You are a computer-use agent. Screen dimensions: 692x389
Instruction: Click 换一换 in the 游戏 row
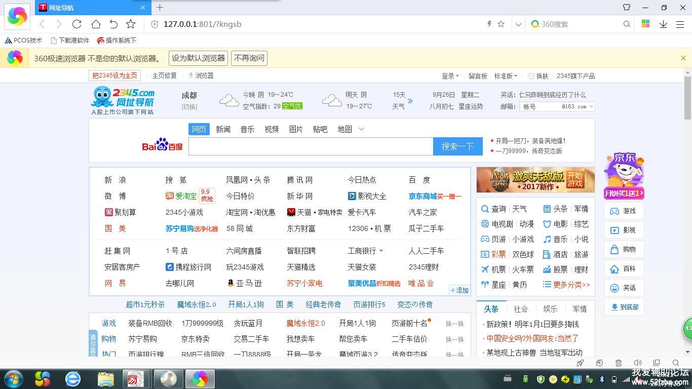click(x=454, y=324)
